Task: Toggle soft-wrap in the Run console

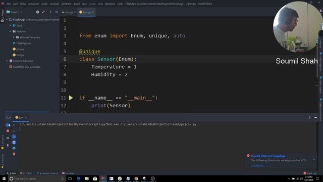Action: [14, 136]
